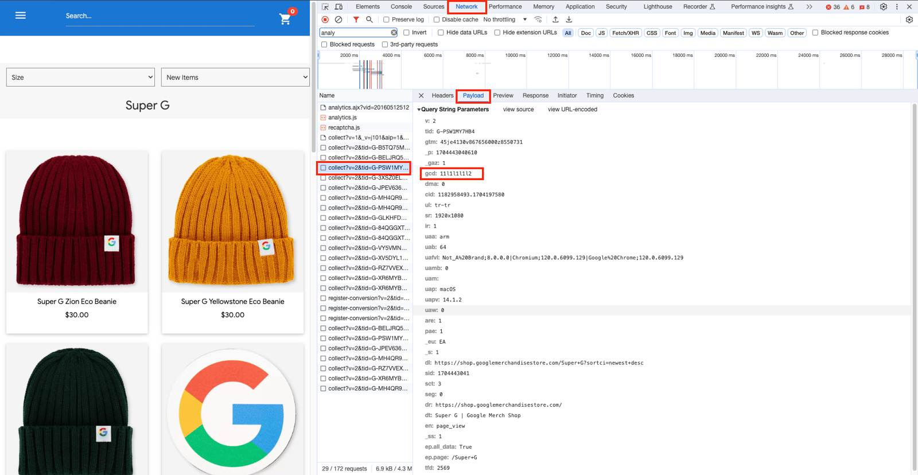Filter by WS request type
The width and height of the screenshot is (918, 475).
point(756,33)
